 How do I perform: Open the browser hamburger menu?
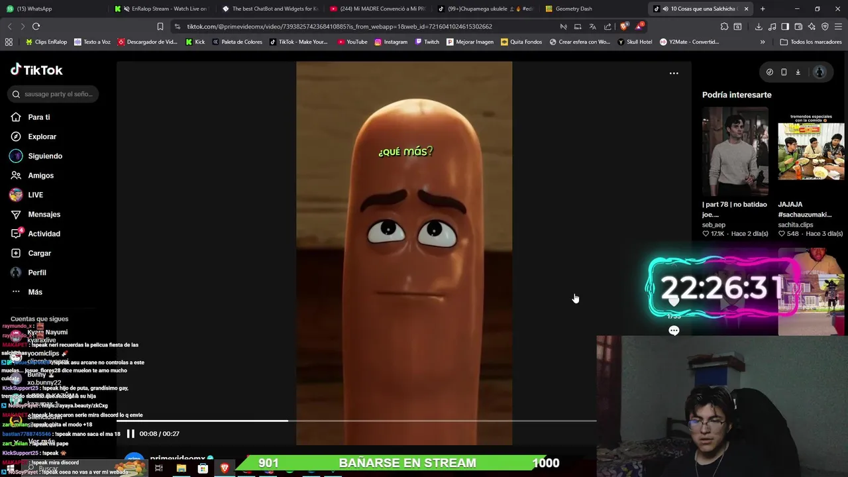pyautogui.click(x=838, y=26)
